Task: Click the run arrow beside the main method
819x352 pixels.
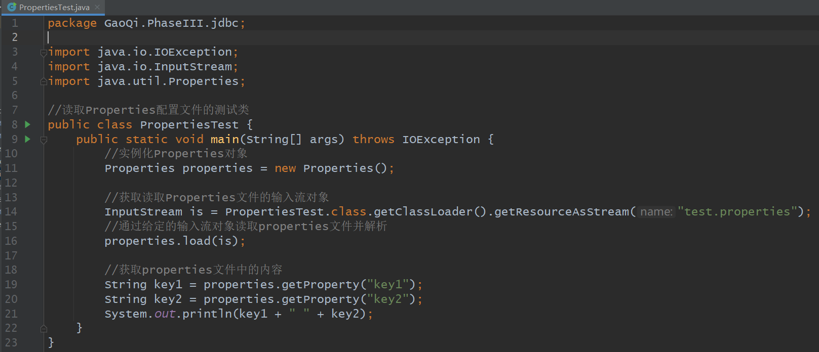Action: (28, 139)
